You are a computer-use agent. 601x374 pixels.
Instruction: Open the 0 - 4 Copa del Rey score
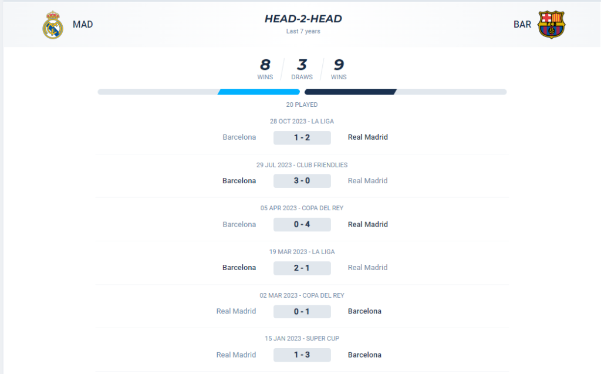(302, 224)
